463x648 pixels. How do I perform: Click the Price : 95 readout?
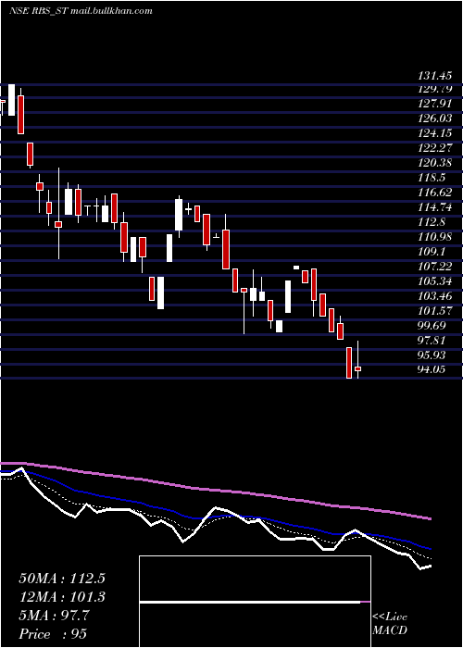click(x=53, y=634)
